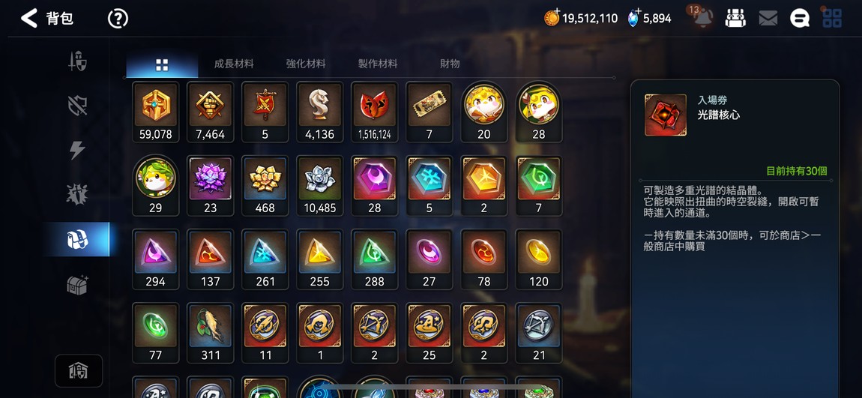Switch to the 強化材料 tab
Viewport: 862px width, 398px height.
(x=306, y=64)
